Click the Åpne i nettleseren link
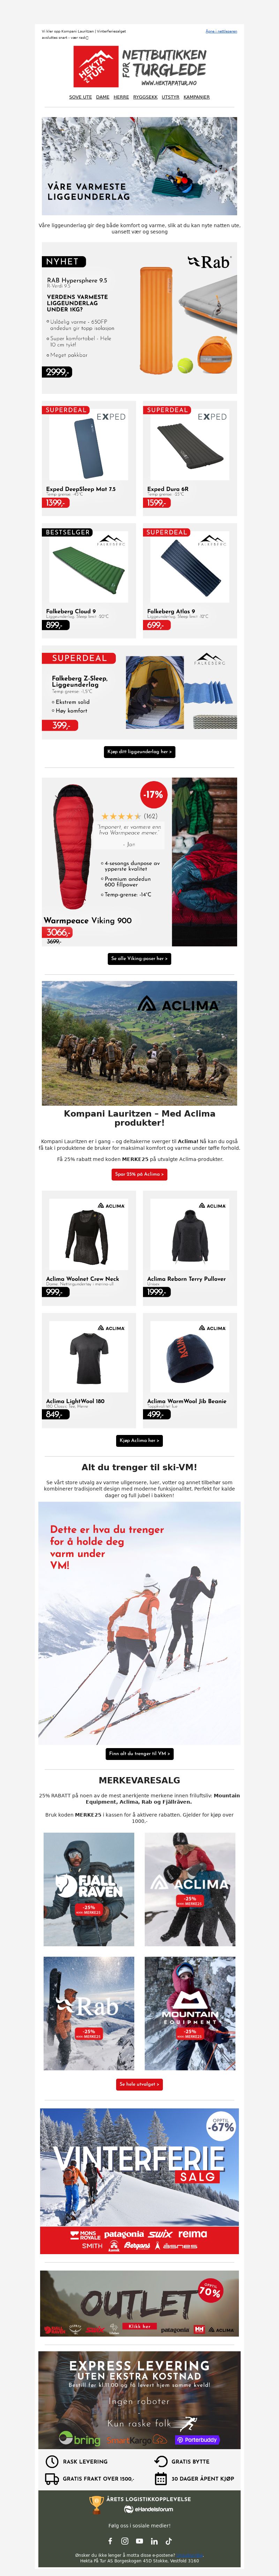Image resolution: width=279 pixels, height=2576 pixels. (x=221, y=31)
